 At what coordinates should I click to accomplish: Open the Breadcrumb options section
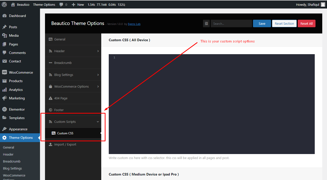click(73, 63)
